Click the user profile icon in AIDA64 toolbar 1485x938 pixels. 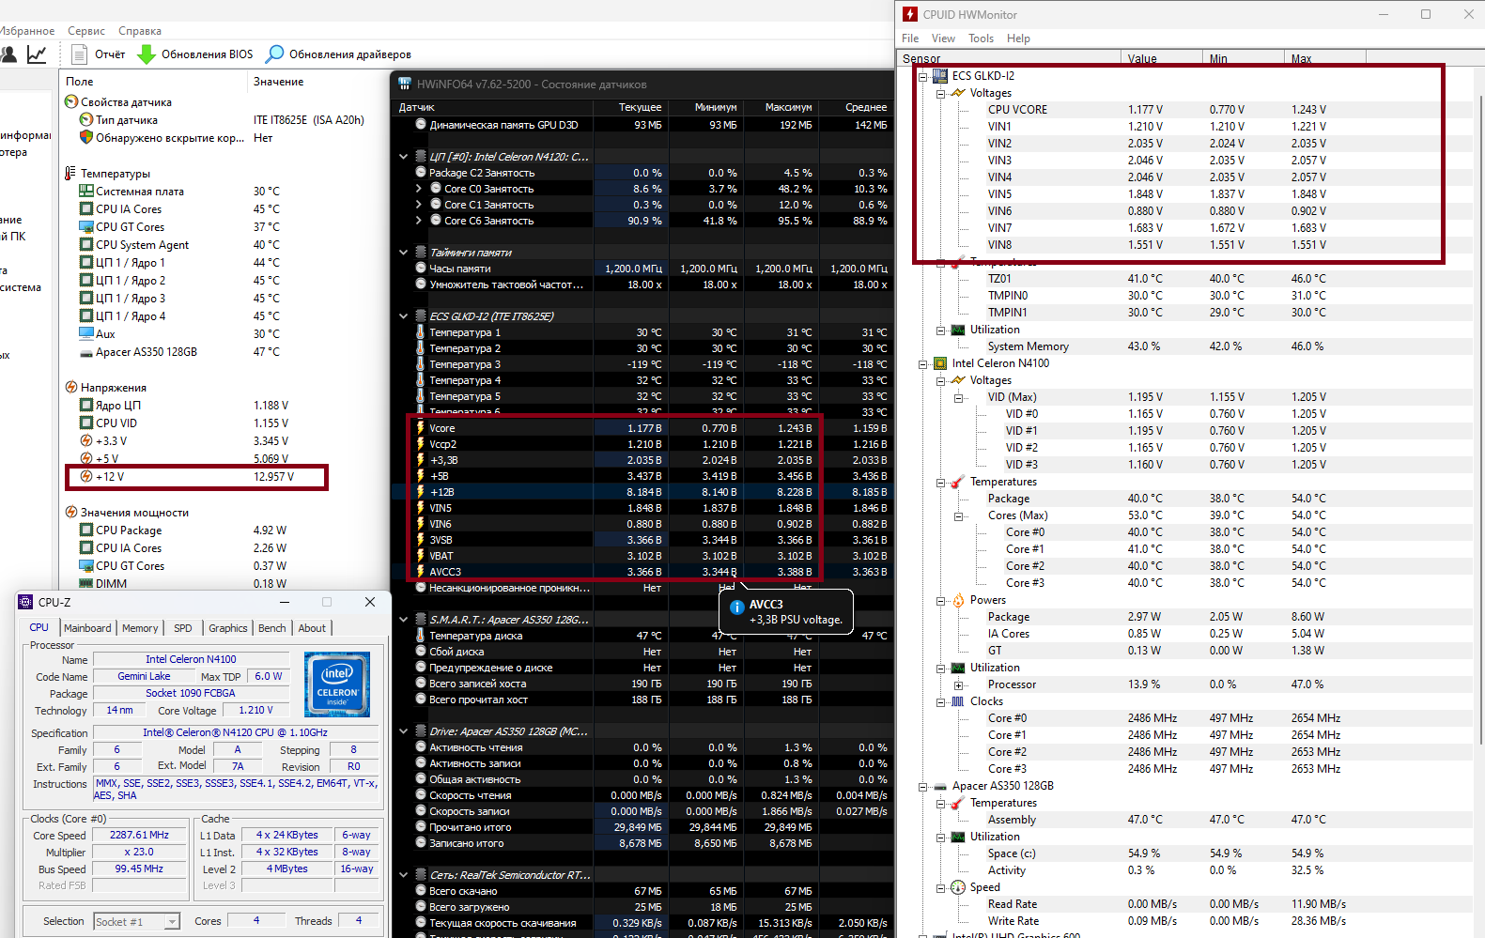[8, 54]
